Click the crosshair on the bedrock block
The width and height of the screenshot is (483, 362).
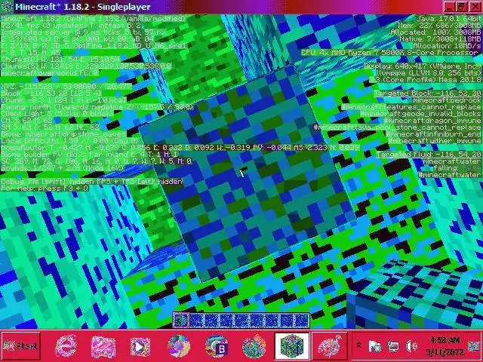(242, 173)
